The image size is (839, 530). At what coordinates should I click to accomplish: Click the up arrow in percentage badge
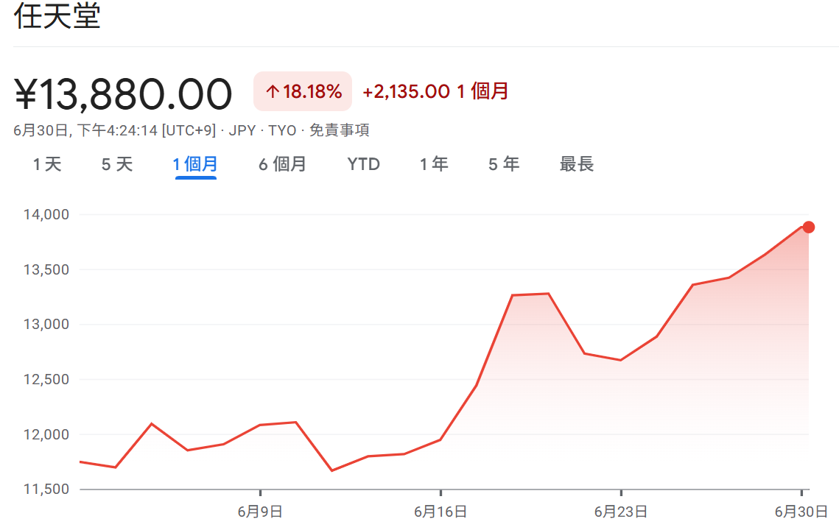click(x=273, y=92)
